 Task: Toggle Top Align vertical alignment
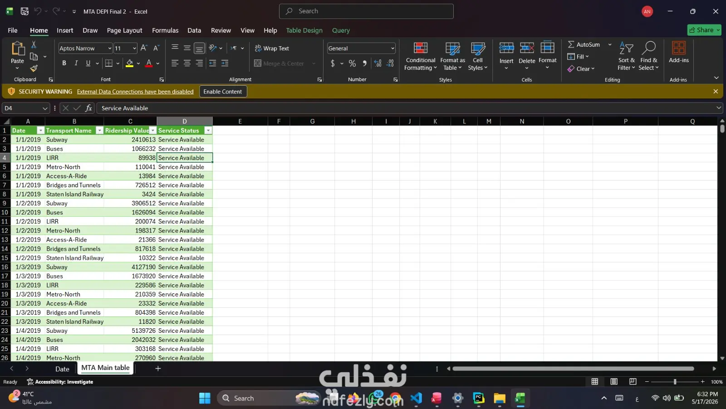click(x=175, y=48)
